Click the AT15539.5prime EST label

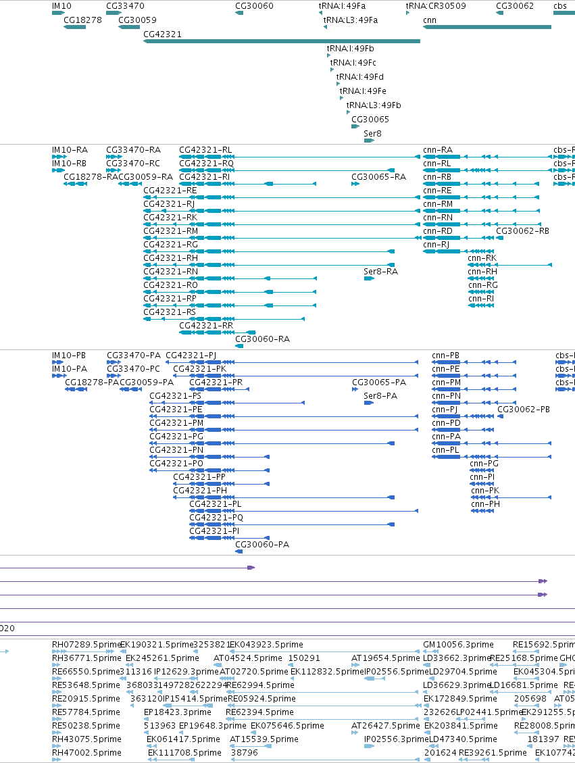coord(264,739)
